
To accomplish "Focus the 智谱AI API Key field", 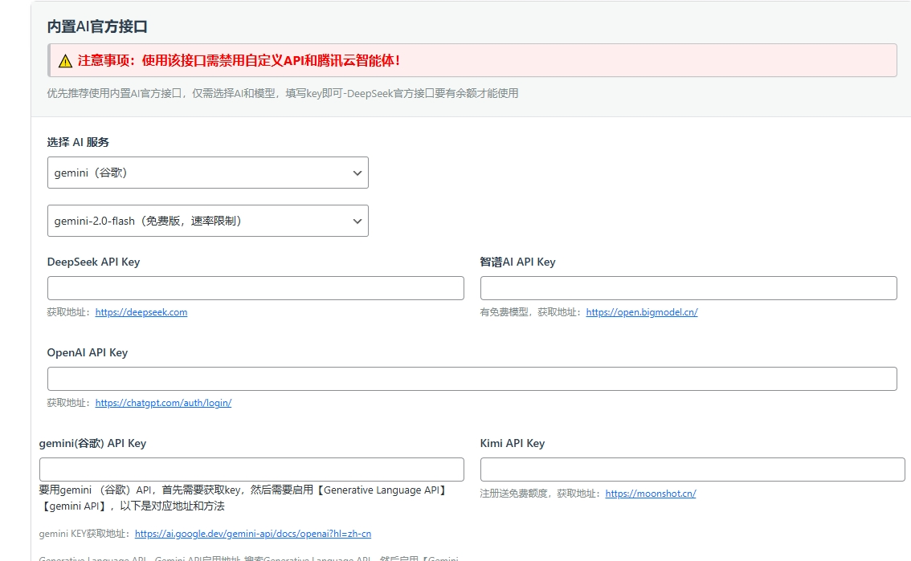I will pyautogui.click(x=688, y=288).
